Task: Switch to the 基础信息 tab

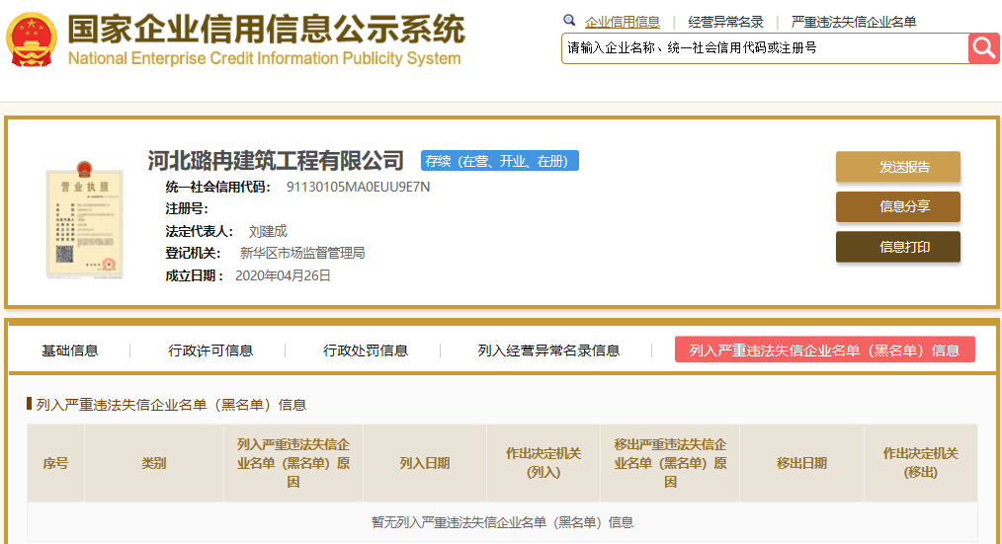Action: [x=69, y=350]
